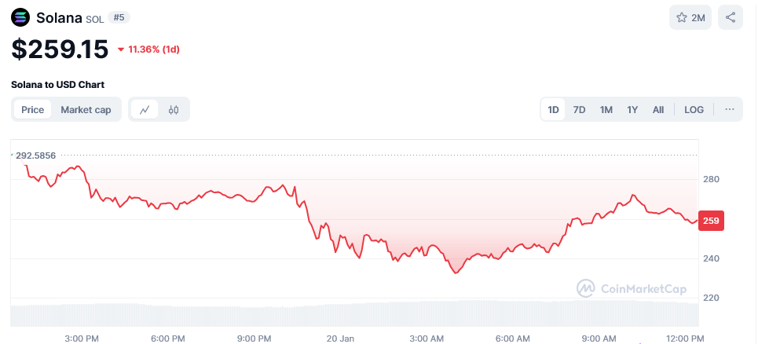Choose the All time range
Image resolution: width=758 pixels, height=344 pixels.
[658, 110]
